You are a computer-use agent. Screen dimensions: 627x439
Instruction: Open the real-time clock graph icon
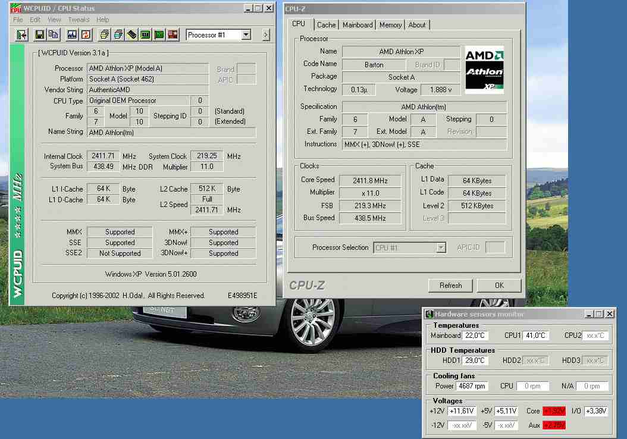[72, 35]
